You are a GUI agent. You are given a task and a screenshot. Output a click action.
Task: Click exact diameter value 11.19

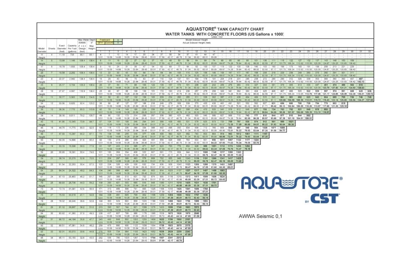click(x=62, y=55)
